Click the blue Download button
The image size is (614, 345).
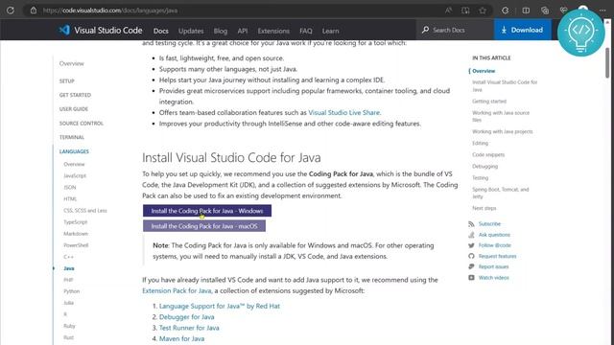click(522, 30)
